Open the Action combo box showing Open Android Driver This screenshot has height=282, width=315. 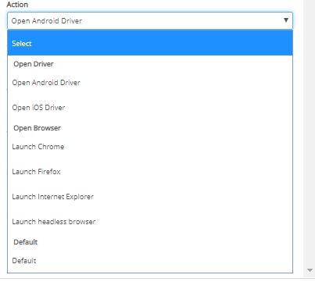[x=150, y=20]
